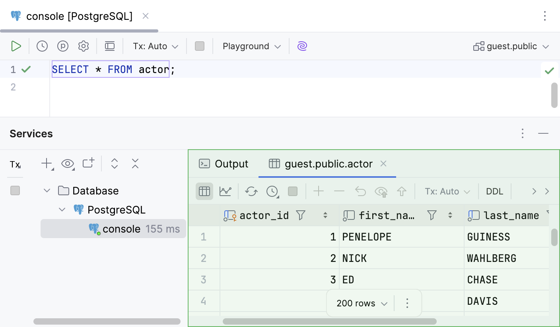
Task: Refresh the actor table data
Action: click(x=251, y=191)
